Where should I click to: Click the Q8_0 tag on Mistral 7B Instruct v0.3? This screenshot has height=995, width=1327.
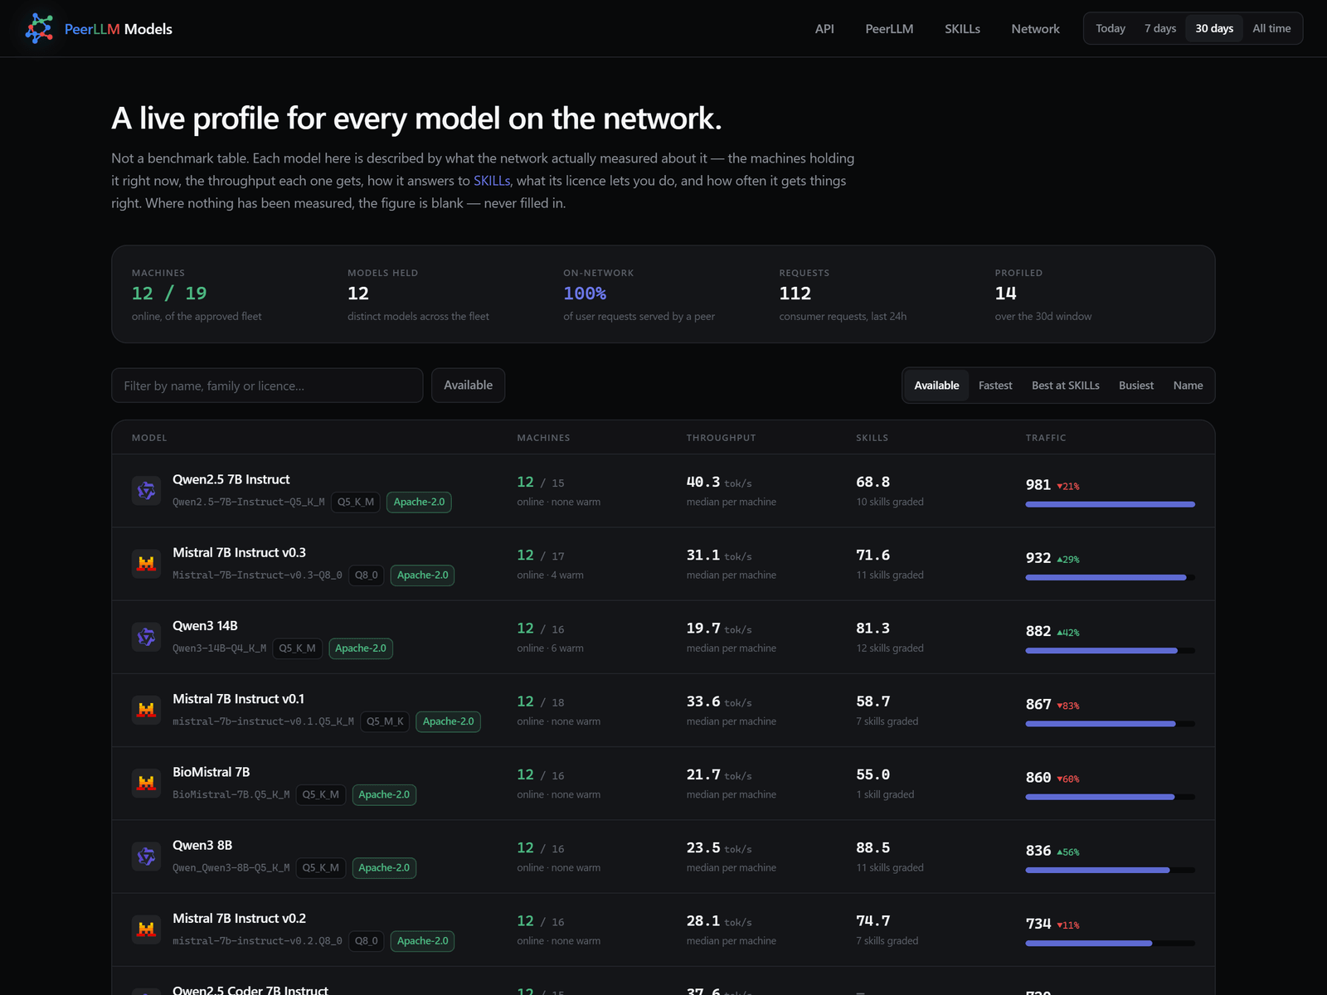click(366, 575)
